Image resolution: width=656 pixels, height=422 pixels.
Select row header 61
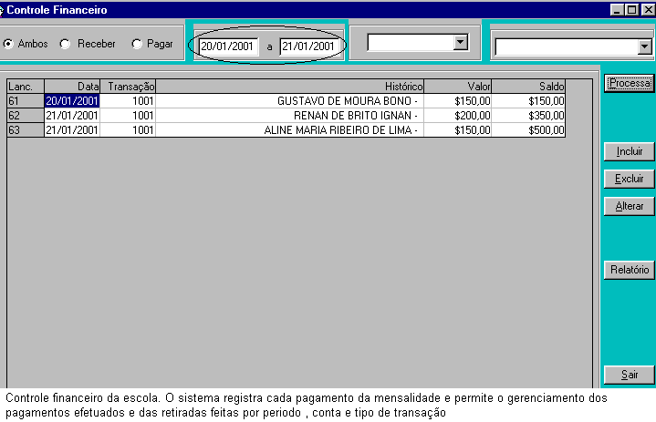click(x=26, y=100)
